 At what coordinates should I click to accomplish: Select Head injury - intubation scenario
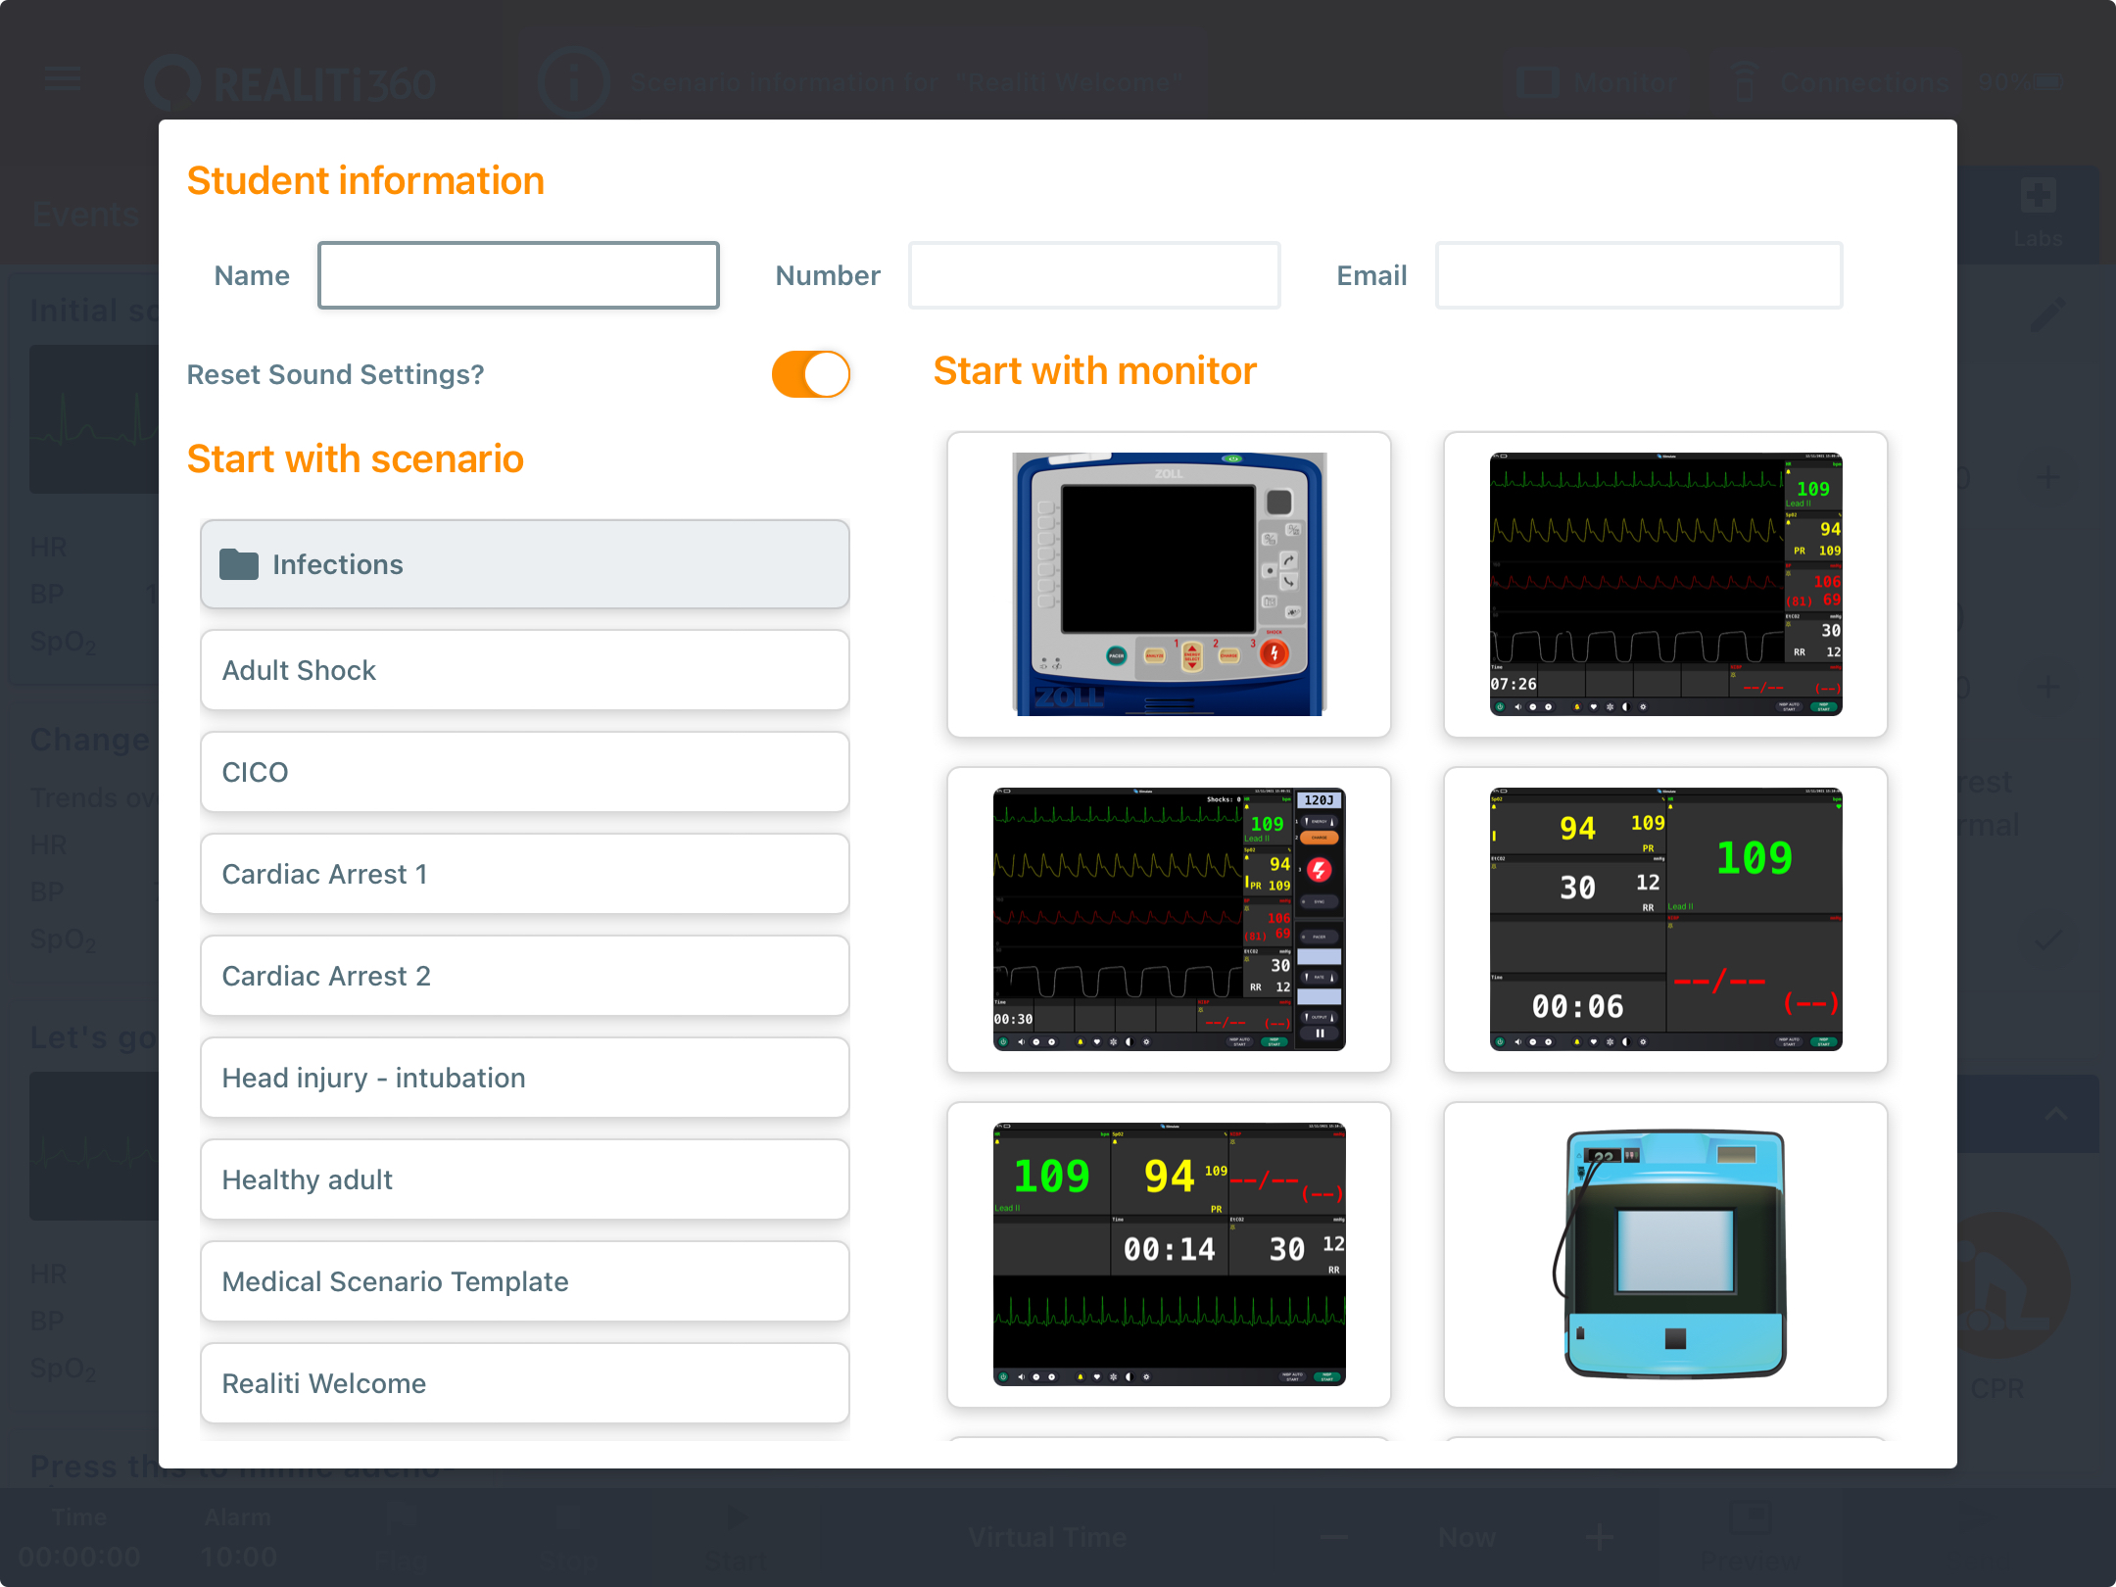click(525, 1078)
